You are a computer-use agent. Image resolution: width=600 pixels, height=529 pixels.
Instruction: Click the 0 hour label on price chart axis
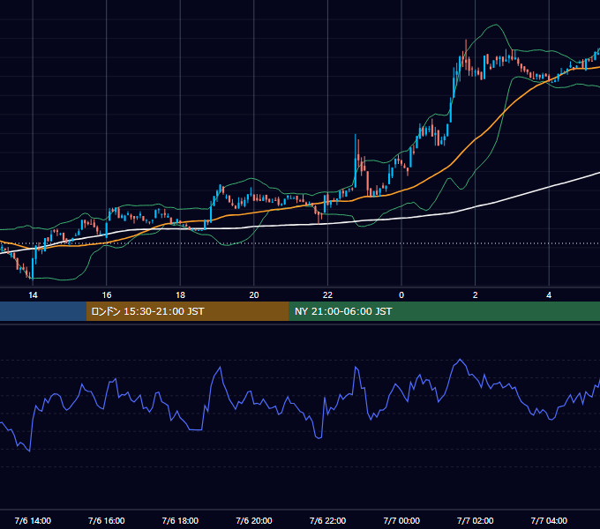pyautogui.click(x=401, y=295)
